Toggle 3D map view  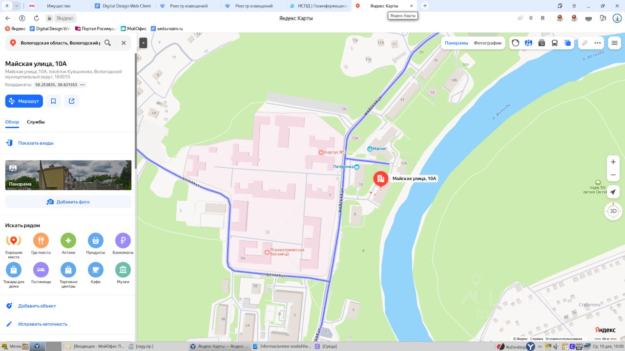(613, 211)
